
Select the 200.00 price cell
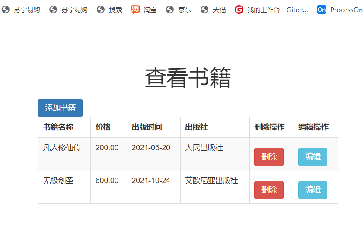109,155
